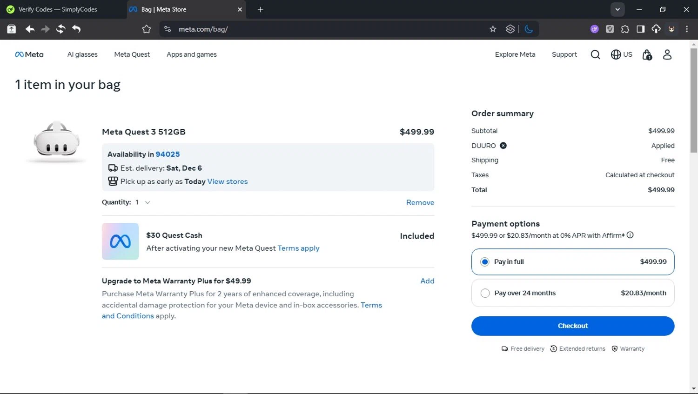The height and width of the screenshot is (394, 698).
Task: Reload the page with refresh icon
Action: [x=60, y=29]
